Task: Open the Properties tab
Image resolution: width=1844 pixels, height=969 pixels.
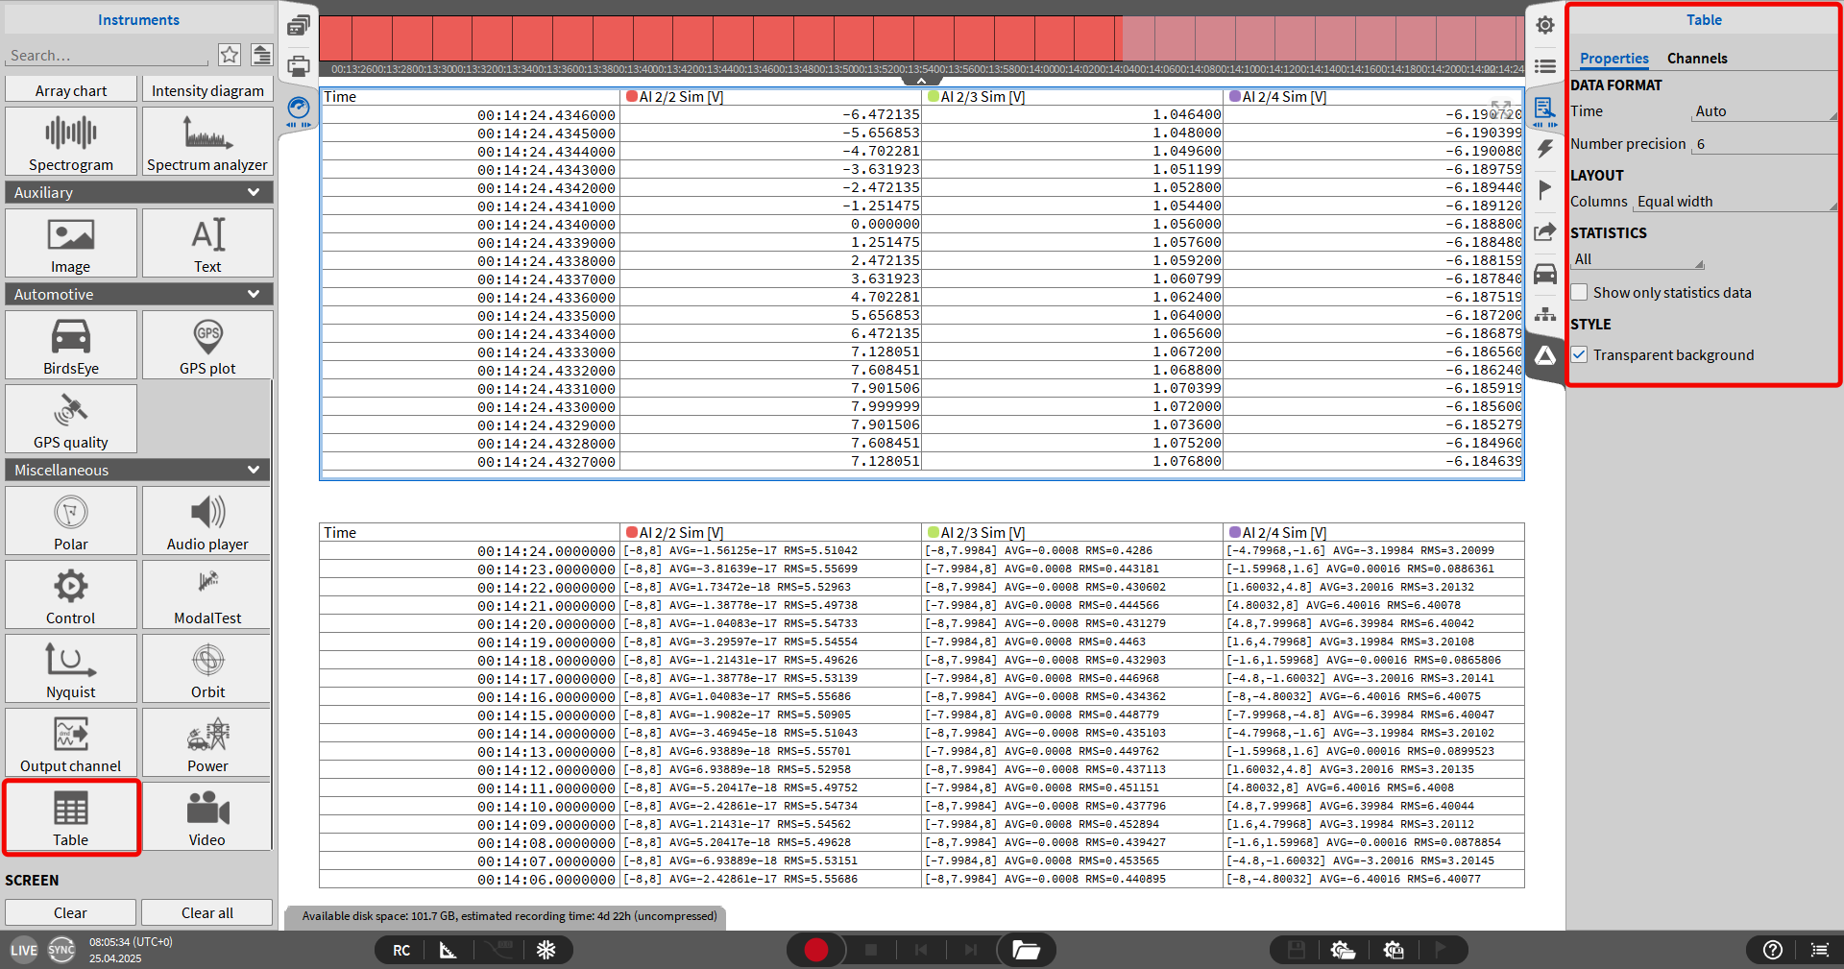Action: 1613,59
